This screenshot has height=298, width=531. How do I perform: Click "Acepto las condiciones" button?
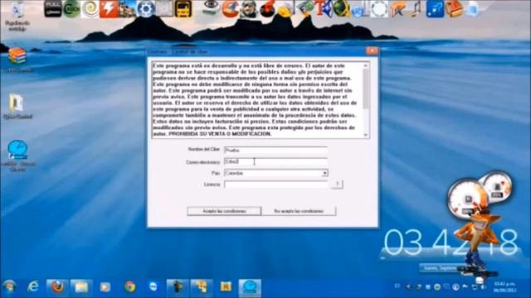tap(224, 211)
